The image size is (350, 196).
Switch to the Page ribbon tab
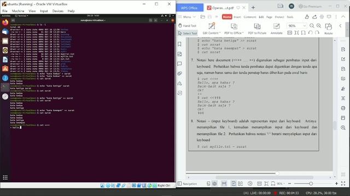269,17
